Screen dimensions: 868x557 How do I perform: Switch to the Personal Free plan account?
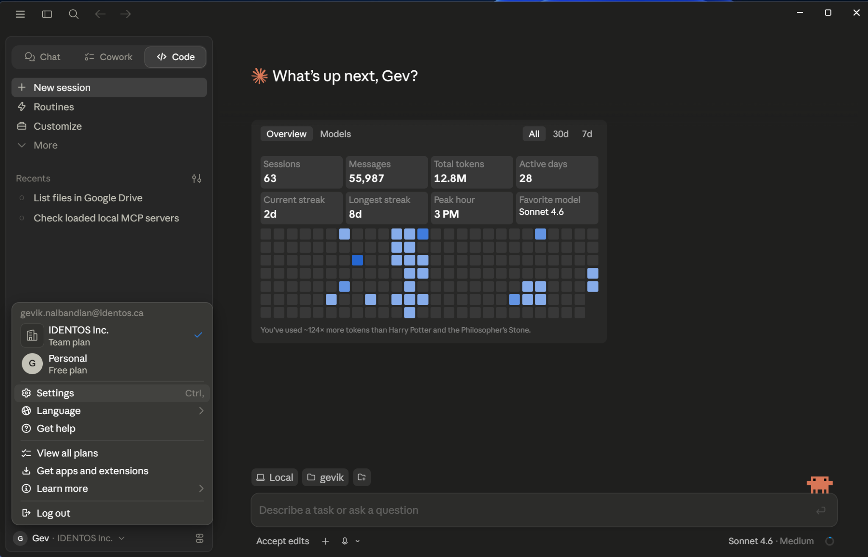[x=112, y=364]
